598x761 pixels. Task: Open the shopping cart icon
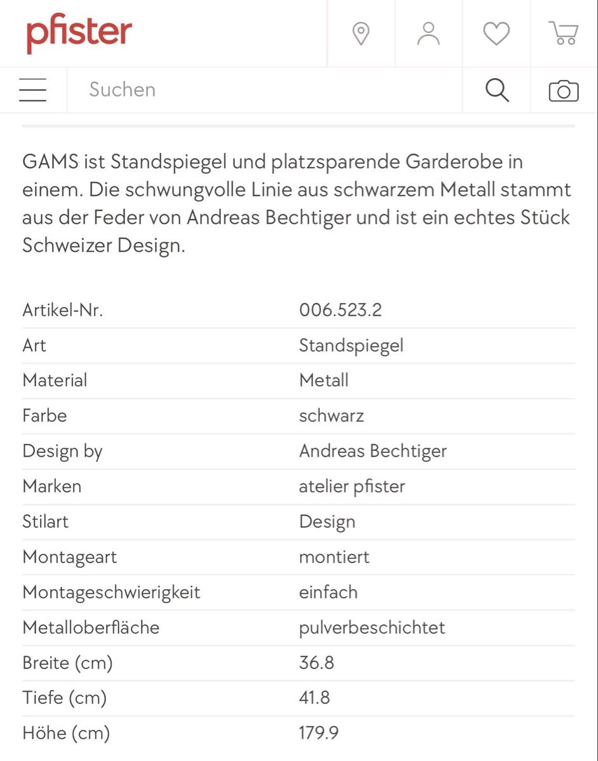[x=564, y=34]
